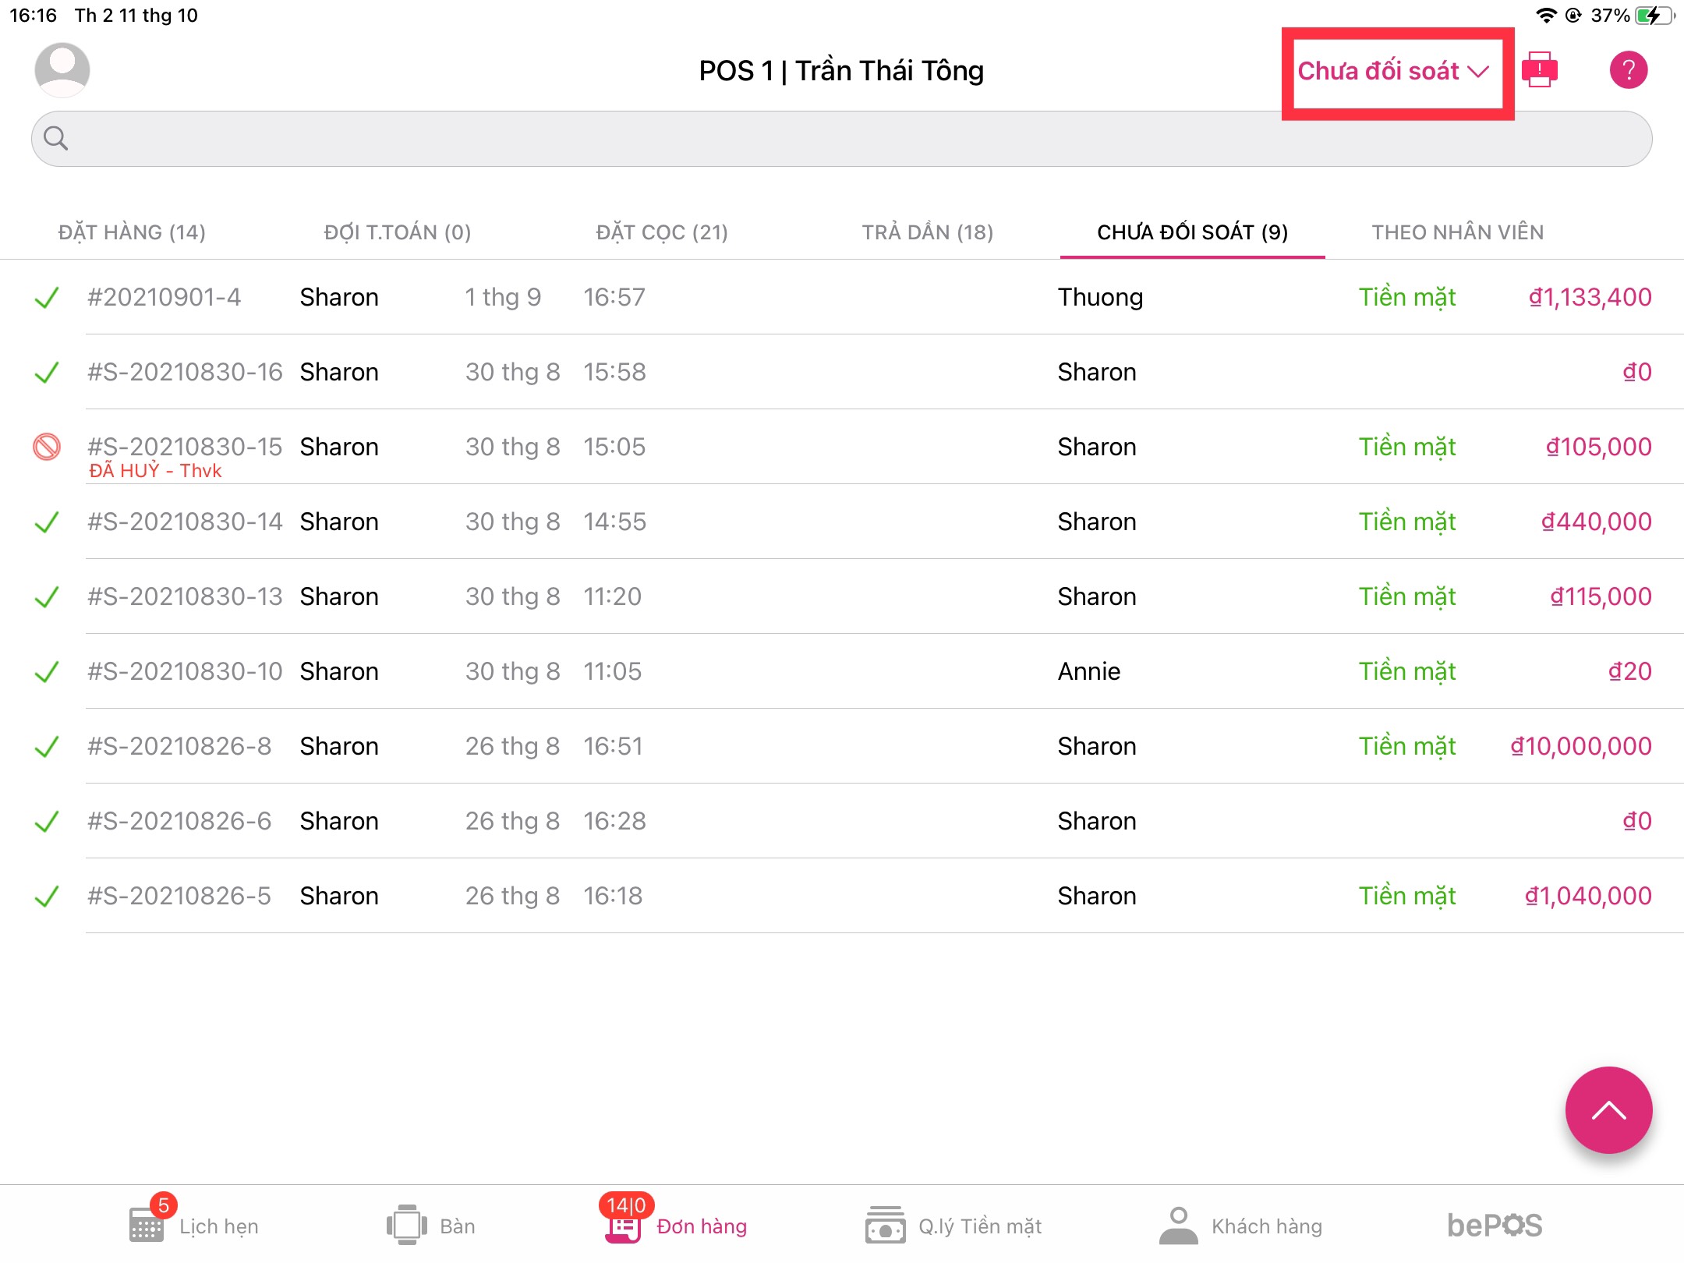Open Q.lý Tiền mặt cash icon
The width and height of the screenshot is (1684, 1263).
point(885,1225)
